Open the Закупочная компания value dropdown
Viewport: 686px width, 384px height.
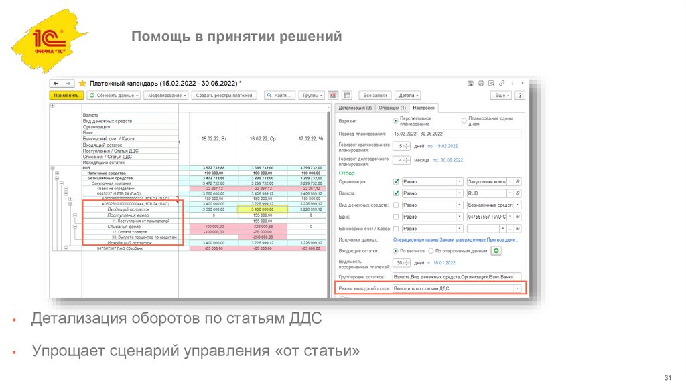tap(510, 181)
